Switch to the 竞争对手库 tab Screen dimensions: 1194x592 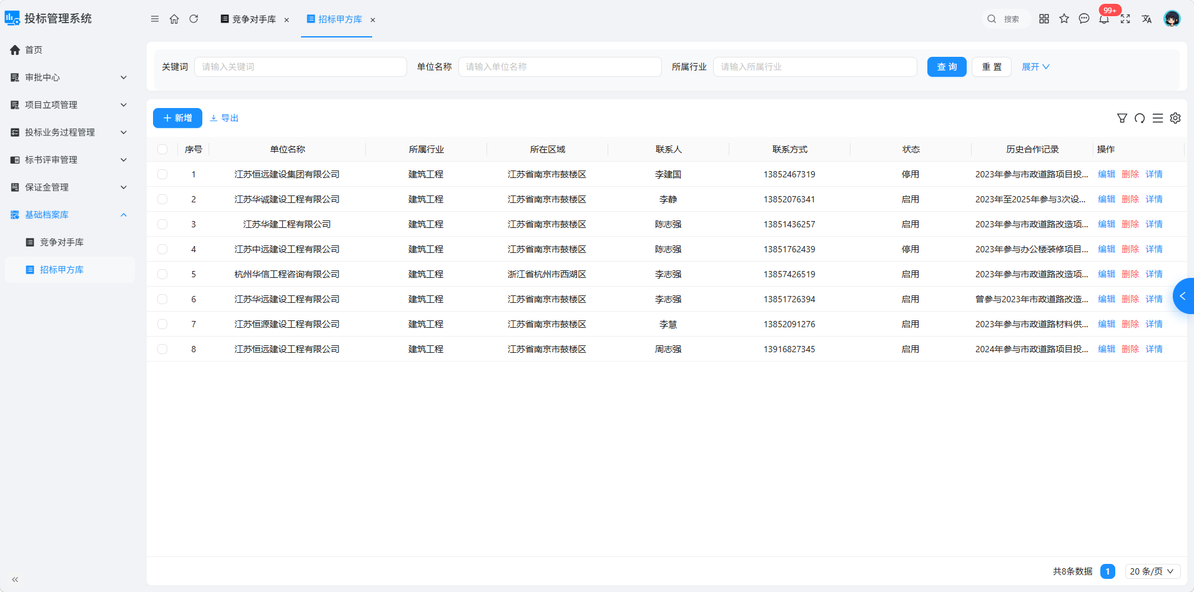(254, 19)
